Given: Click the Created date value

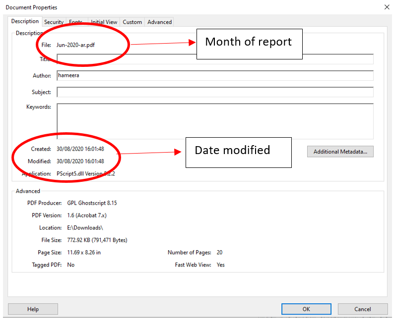Looking at the screenshot, I should pos(80,149).
